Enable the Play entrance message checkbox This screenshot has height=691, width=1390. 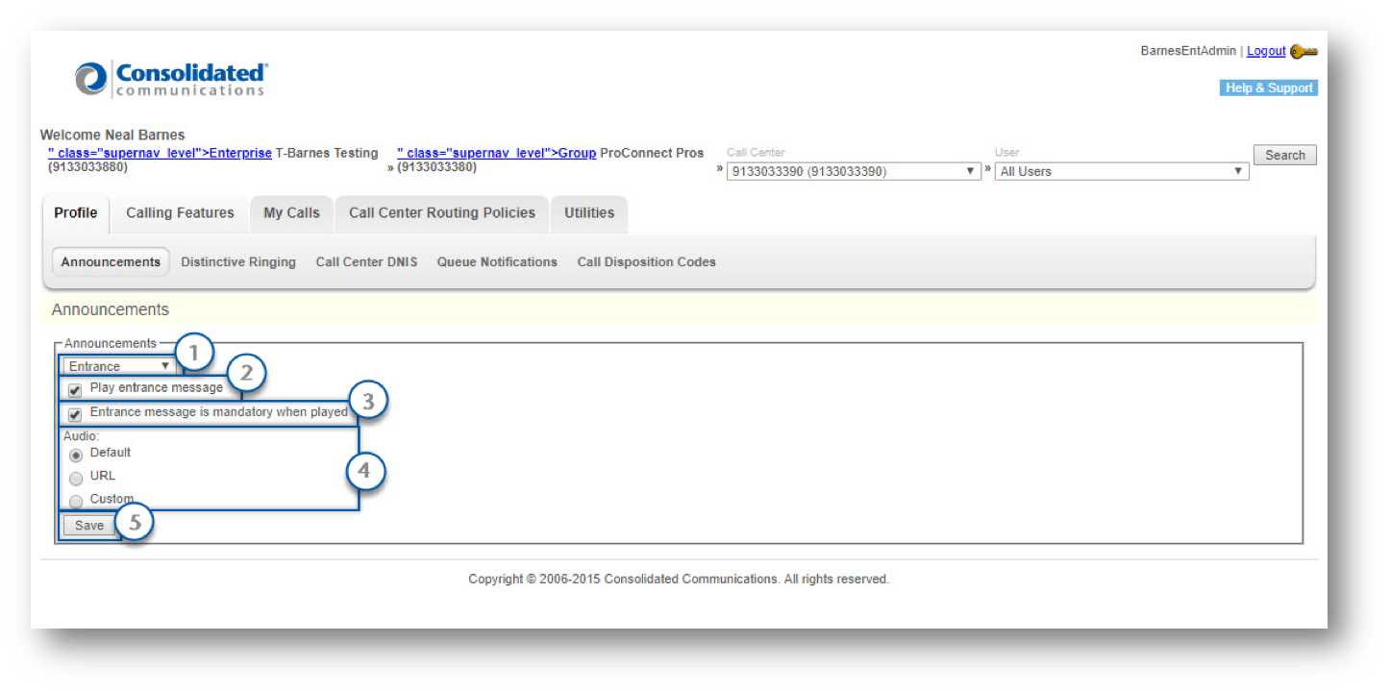click(75, 390)
